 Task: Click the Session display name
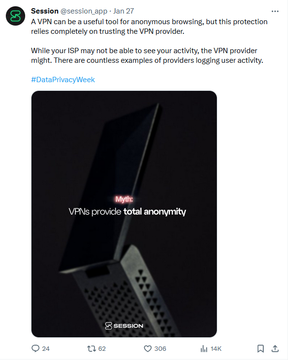(45, 11)
